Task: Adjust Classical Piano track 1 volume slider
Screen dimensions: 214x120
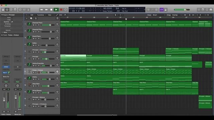Action: coord(48,25)
